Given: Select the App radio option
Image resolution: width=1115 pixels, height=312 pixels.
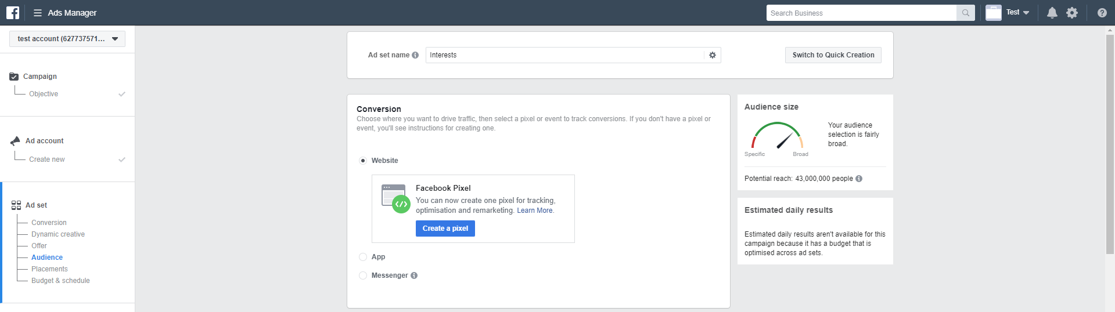Looking at the screenshot, I should [x=363, y=257].
